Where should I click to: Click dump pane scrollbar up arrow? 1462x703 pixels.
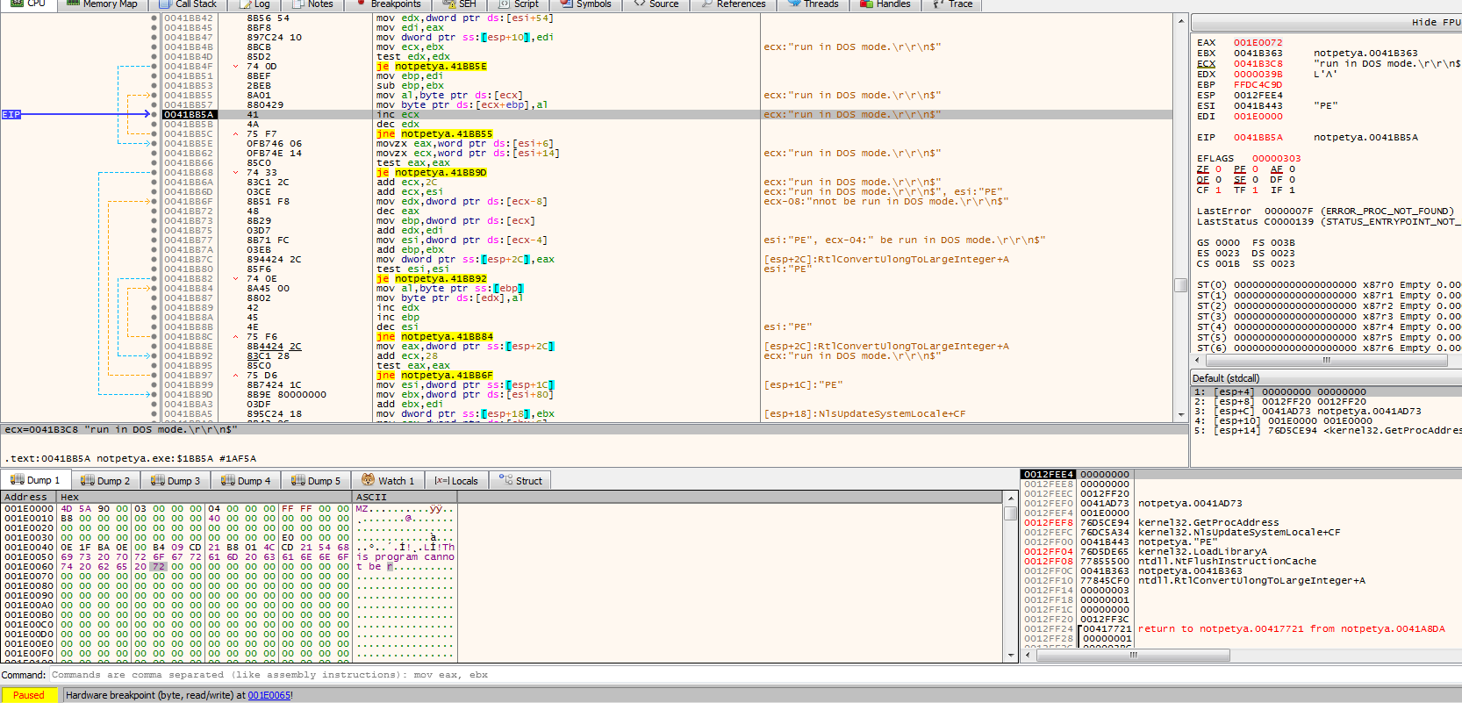(x=1010, y=497)
